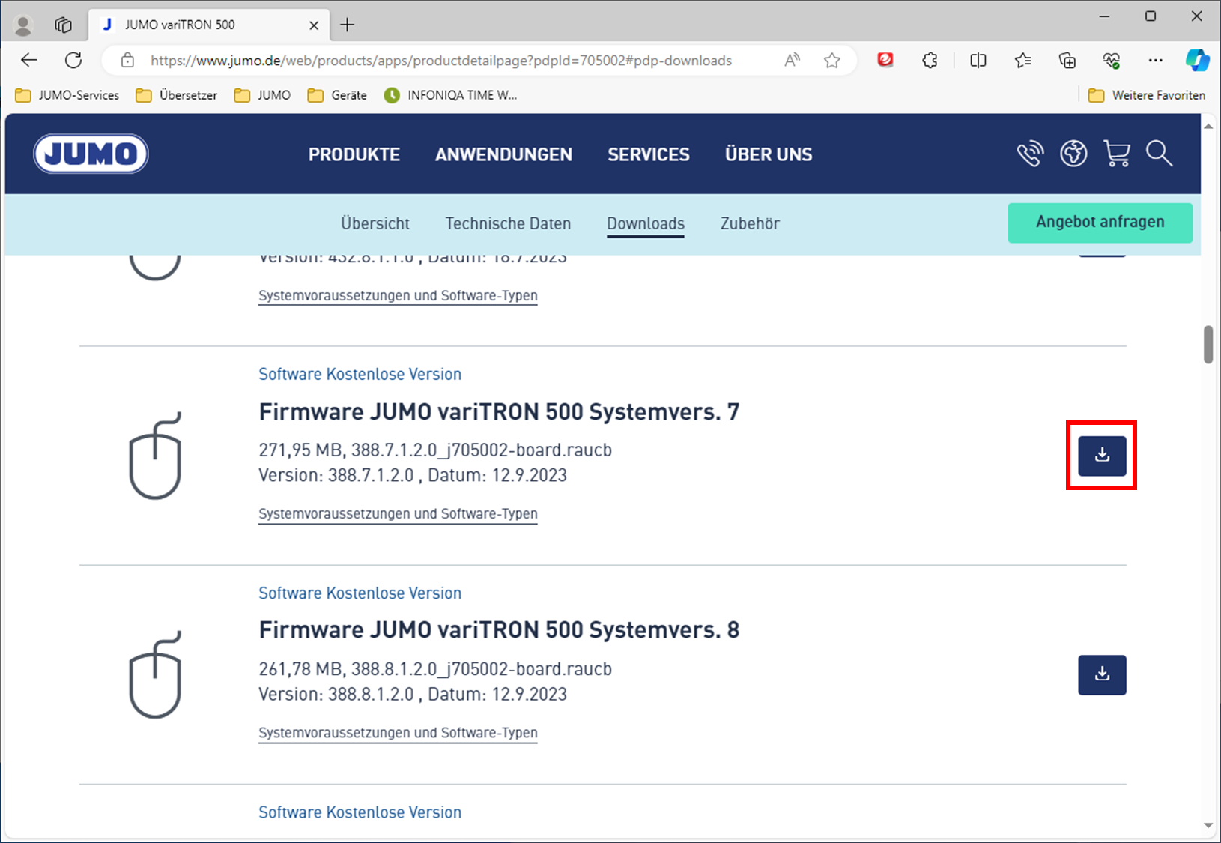Image resolution: width=1221 pixels, height=843 pixels.
Task: Switch to Technische Daten tab
Action: 508,223
